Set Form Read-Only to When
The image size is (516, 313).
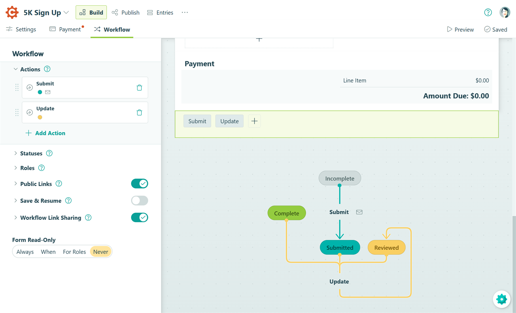pos(48,252)
